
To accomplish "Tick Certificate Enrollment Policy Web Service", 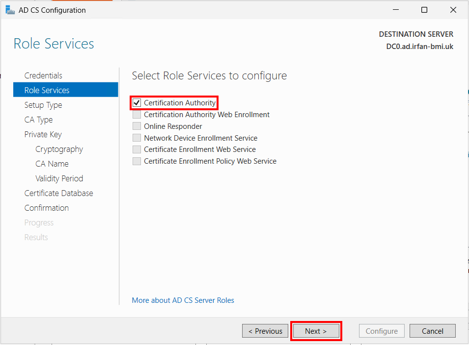I will tap(137, 161).
